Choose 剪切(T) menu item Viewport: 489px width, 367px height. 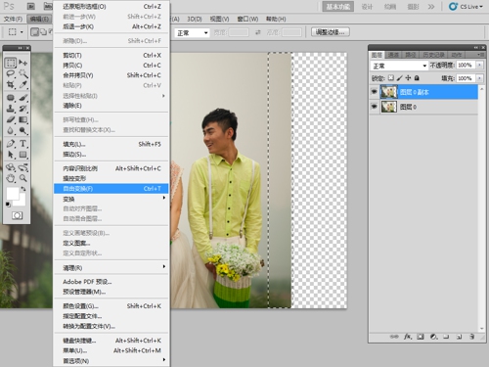111,55
